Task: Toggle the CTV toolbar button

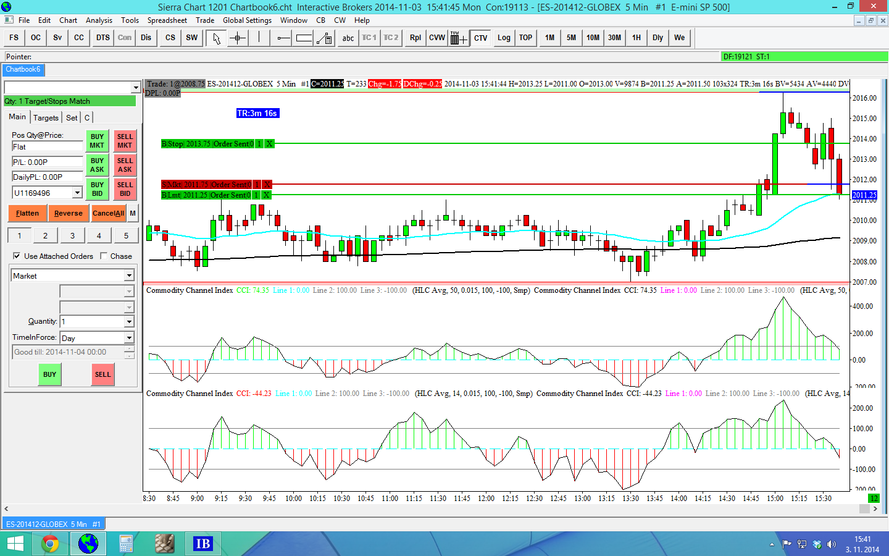Action: click(481, 38)
